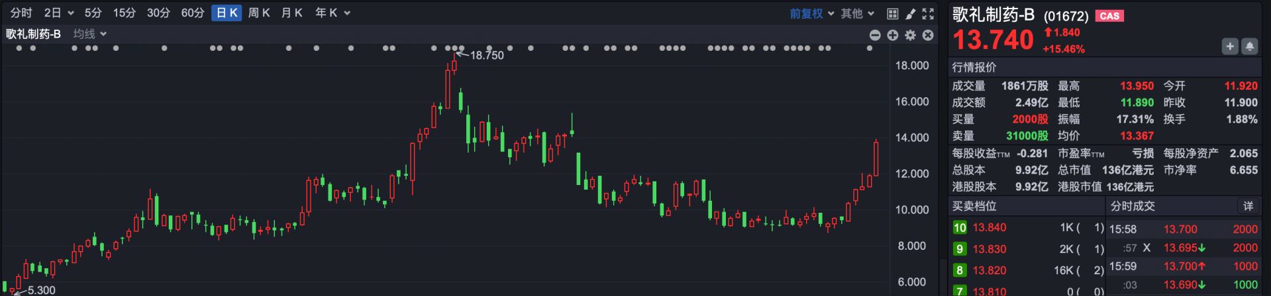Switch to 周K weekly chart tab

point(259,13)
